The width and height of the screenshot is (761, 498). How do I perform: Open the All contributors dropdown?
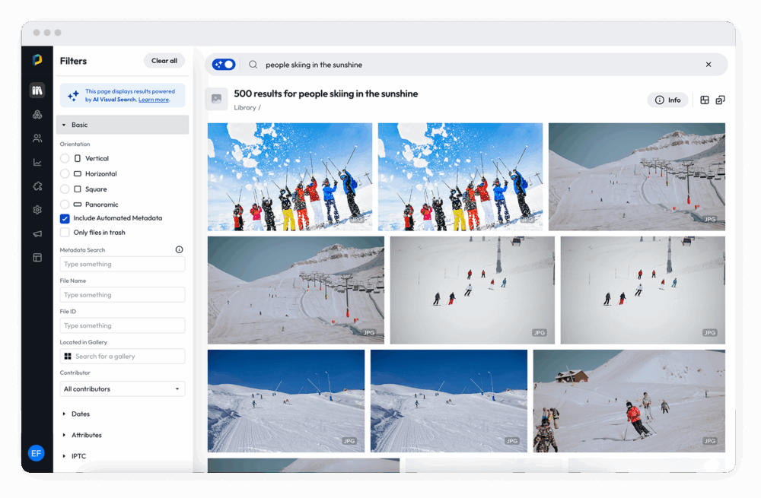coord(123,389)
